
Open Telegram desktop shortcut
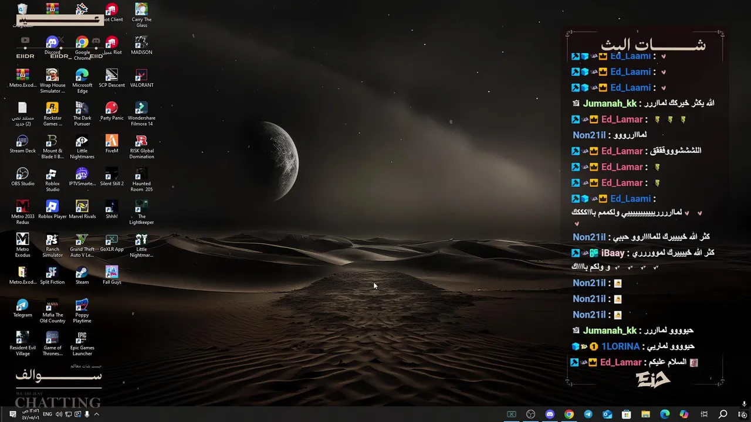point(22,308)
